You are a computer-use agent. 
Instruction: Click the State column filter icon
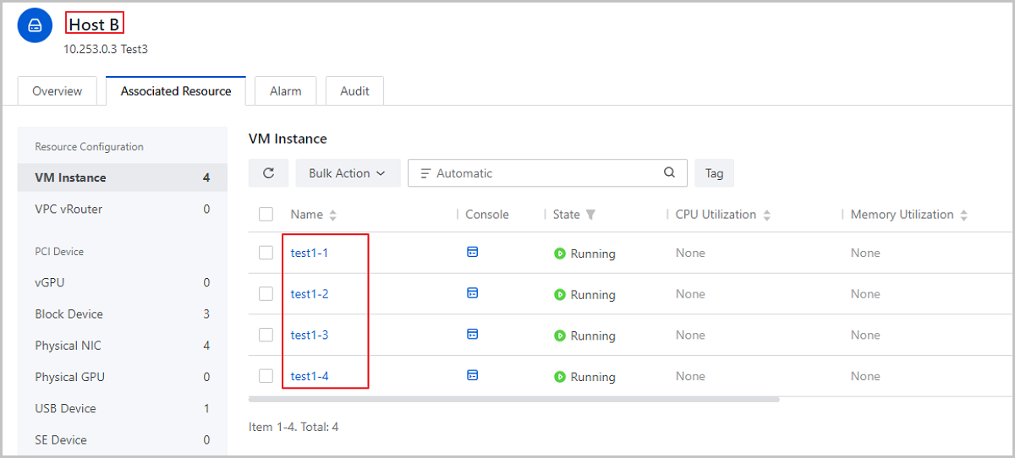click(x=590, y=215)
